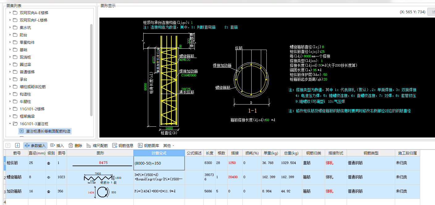The width and height of the screenshot is (435, 205).
Task: Click document icon of 灌注桩通长等截面配筋构造
Action: coord(21,131)
